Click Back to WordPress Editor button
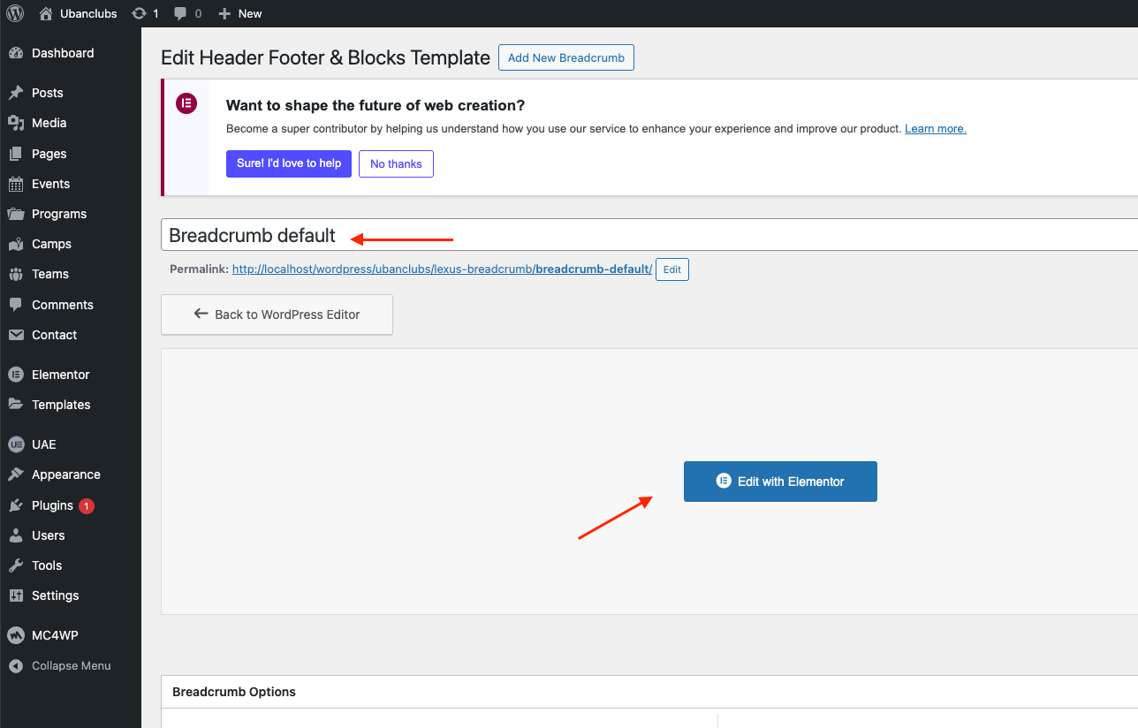This screenshot has height=728, width=1138. click(277, 315)
